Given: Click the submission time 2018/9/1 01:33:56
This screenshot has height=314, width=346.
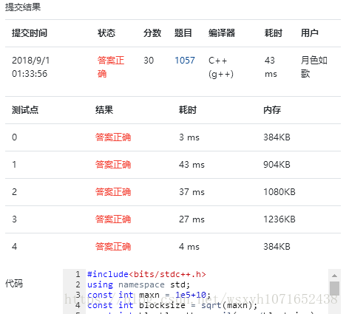Looking at the screenshot, I should point(31,67).
